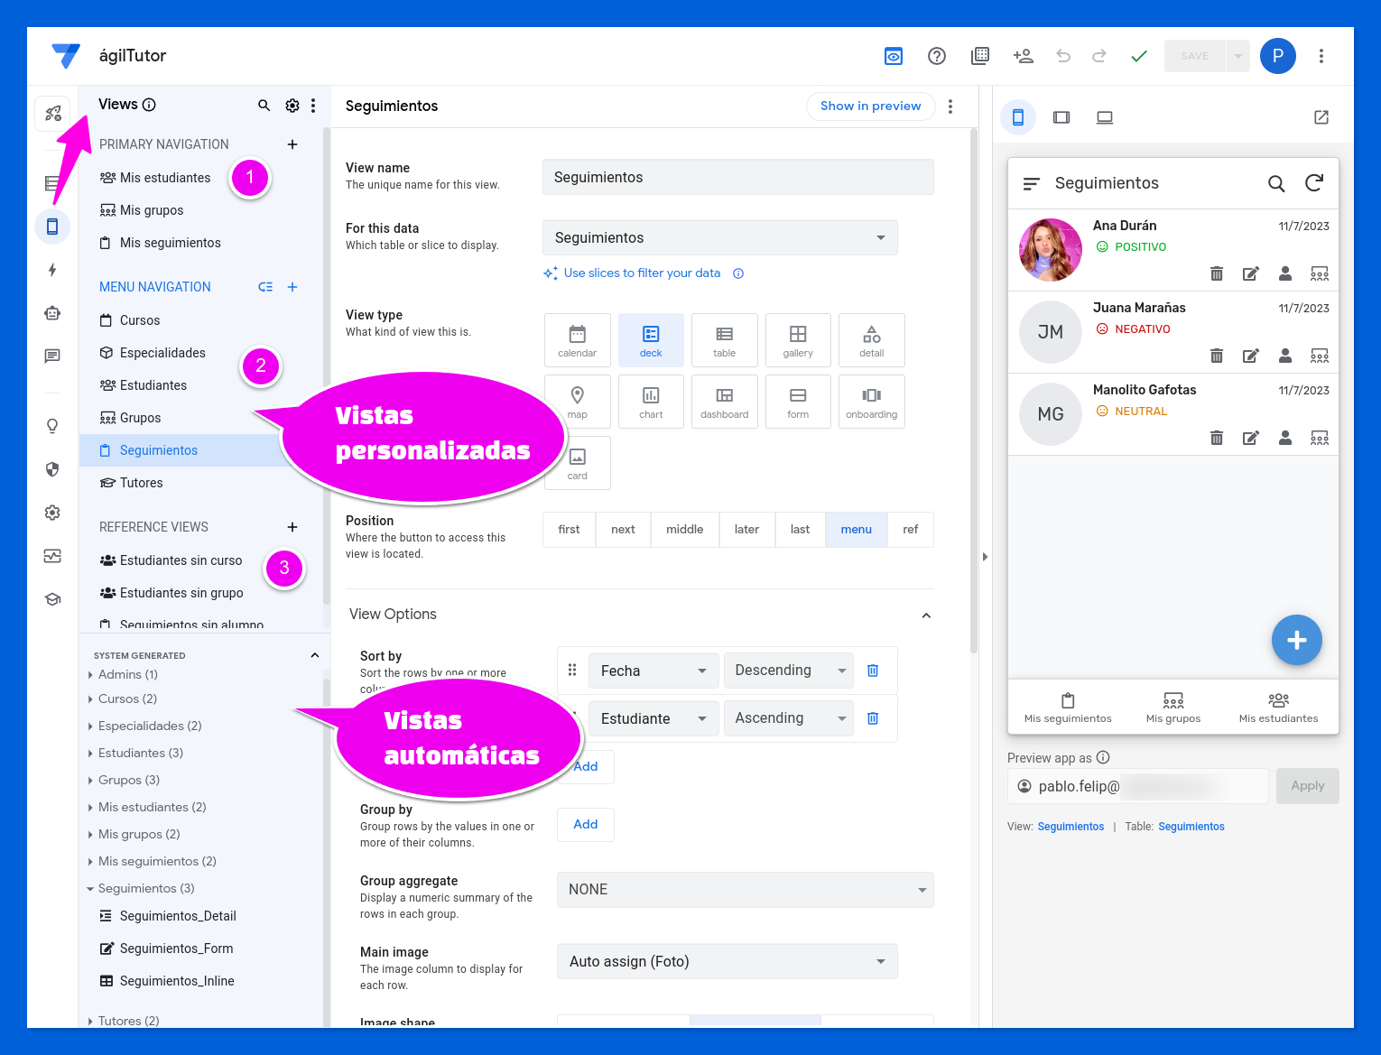Viewport: 1381px width, 1055px height.
Task: Click the share add-user icon
Action: click(x=1023, y=56)
